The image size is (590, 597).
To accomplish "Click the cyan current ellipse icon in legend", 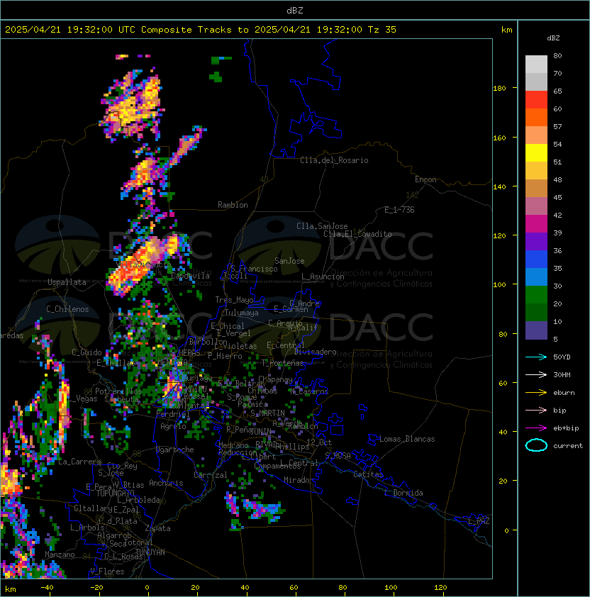I will (x=536, y=445).
